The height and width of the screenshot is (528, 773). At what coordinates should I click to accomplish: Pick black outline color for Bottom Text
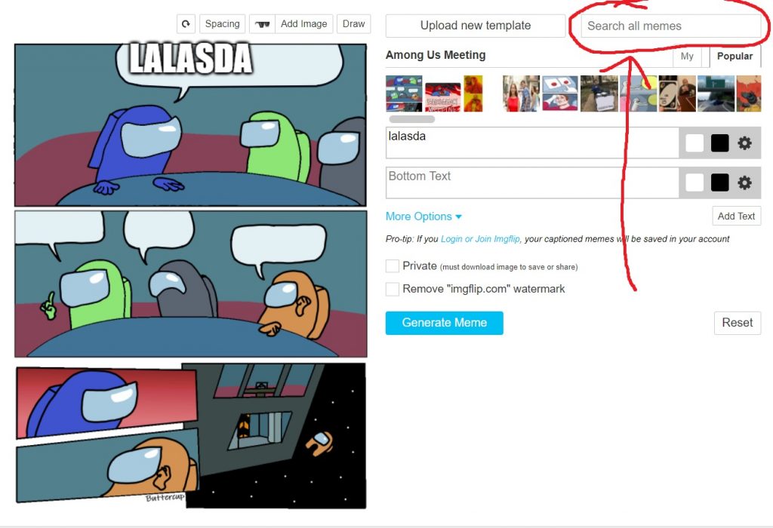[719, 183]
